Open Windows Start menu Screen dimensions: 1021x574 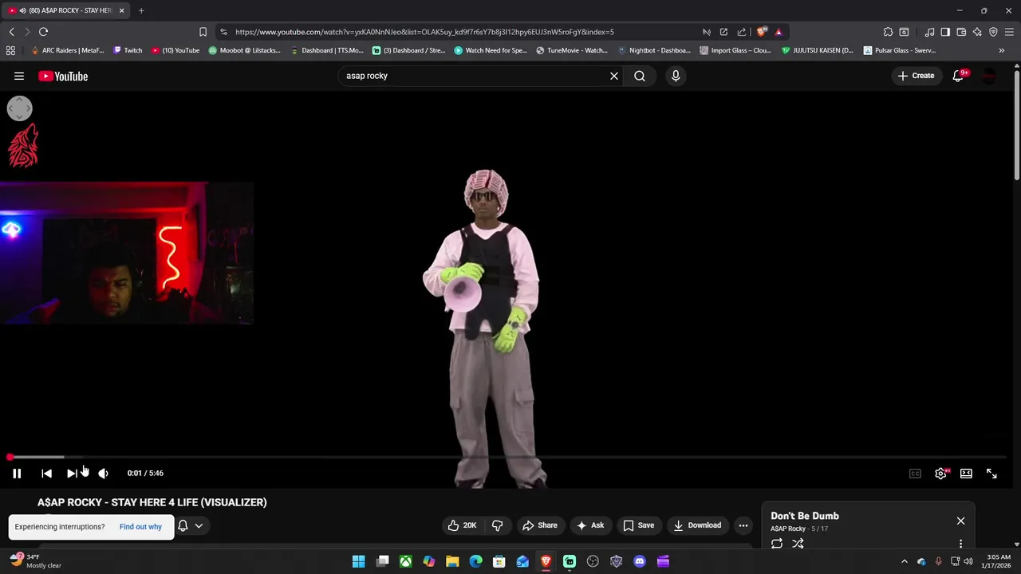pos(359,561)
